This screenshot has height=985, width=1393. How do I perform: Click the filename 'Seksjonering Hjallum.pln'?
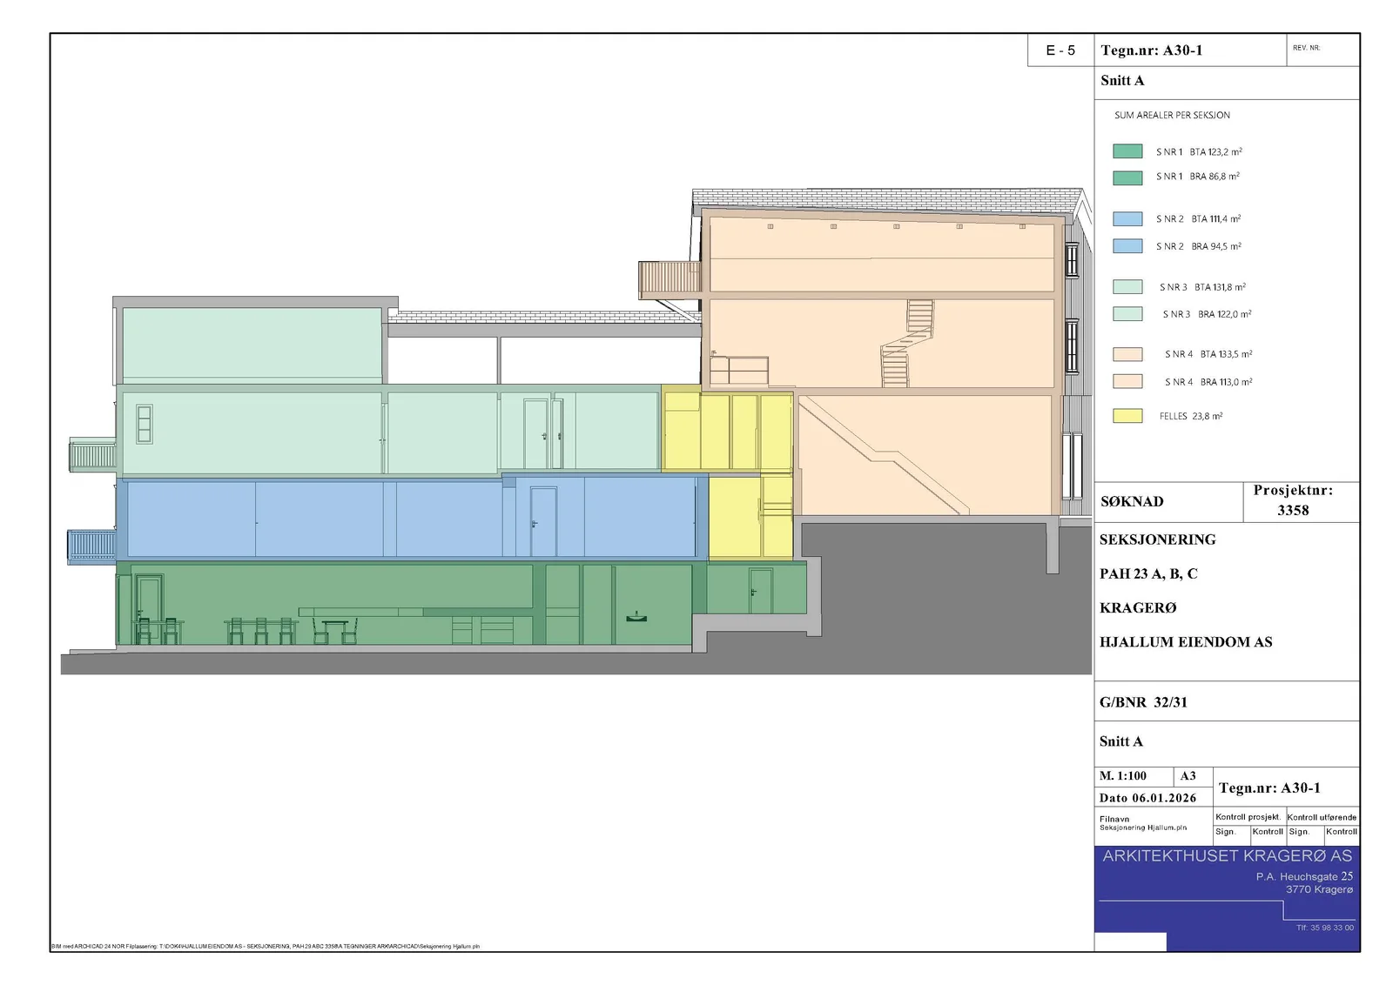[x=1142, y=828]
